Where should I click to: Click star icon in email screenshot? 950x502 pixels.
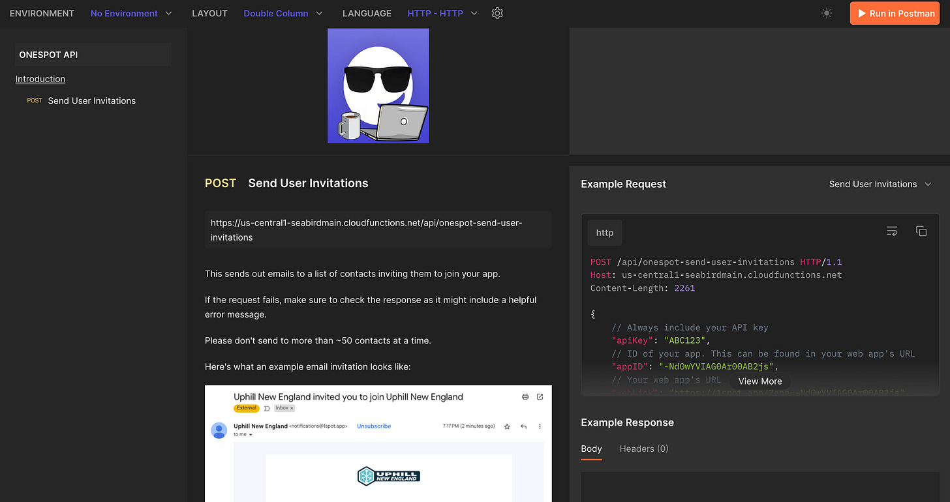(x=507, y=426)
